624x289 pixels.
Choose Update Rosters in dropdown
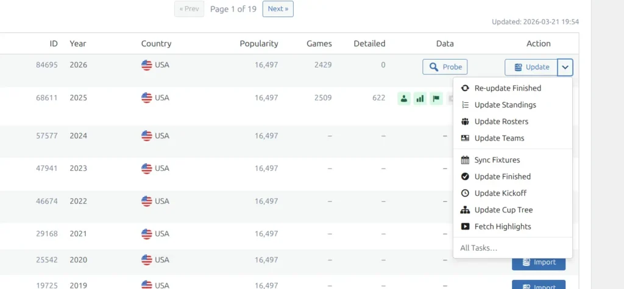click(x=512, y=122)
